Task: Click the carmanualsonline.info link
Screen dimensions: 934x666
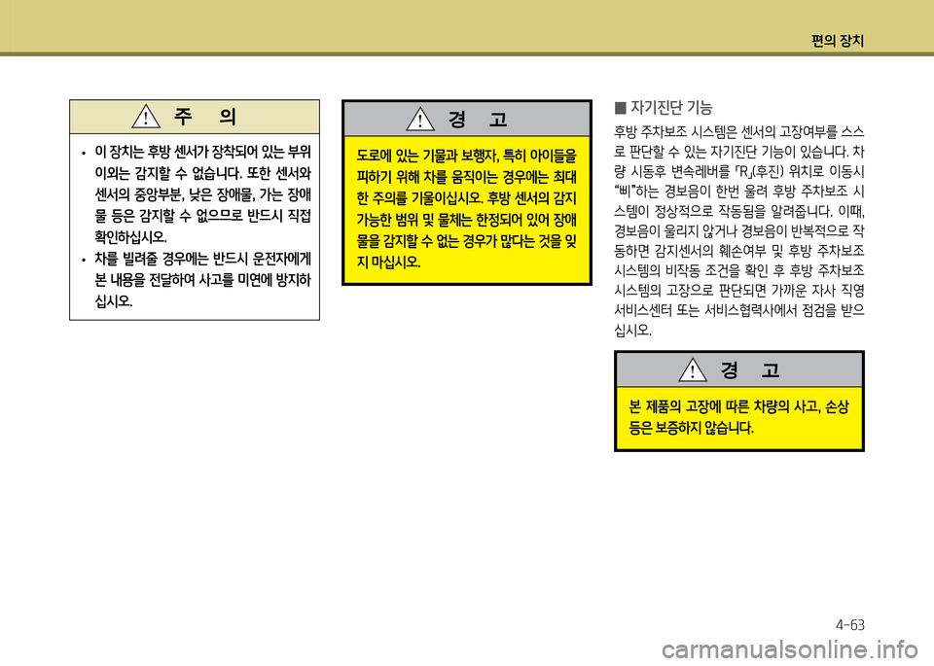Action: pyautogui.click(x=790, y=649)
